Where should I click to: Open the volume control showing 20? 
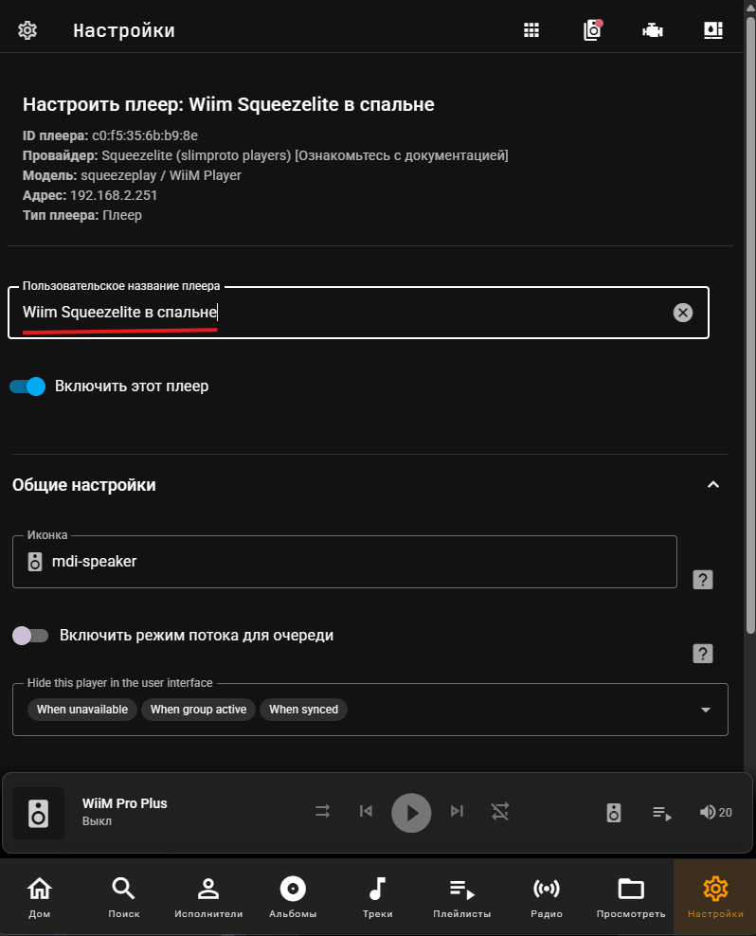715,812
